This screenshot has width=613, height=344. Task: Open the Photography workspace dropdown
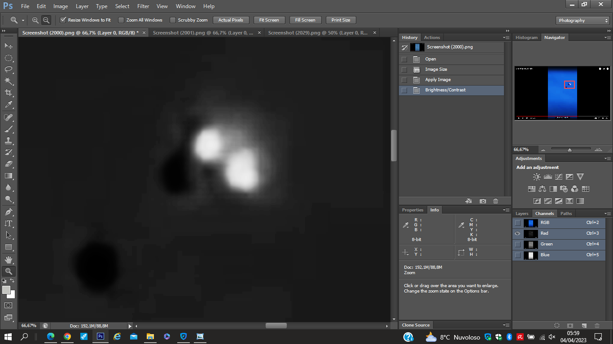point(582,21)
